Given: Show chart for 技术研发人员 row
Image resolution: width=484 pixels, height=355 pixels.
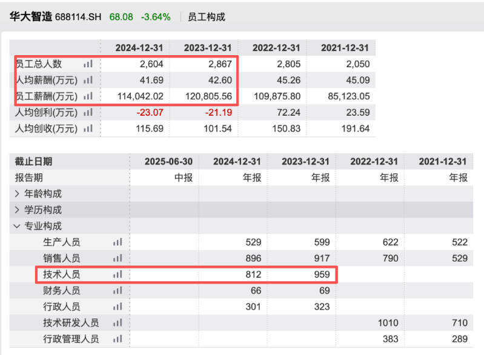Looking at the screenshot, I should point(118,323).
